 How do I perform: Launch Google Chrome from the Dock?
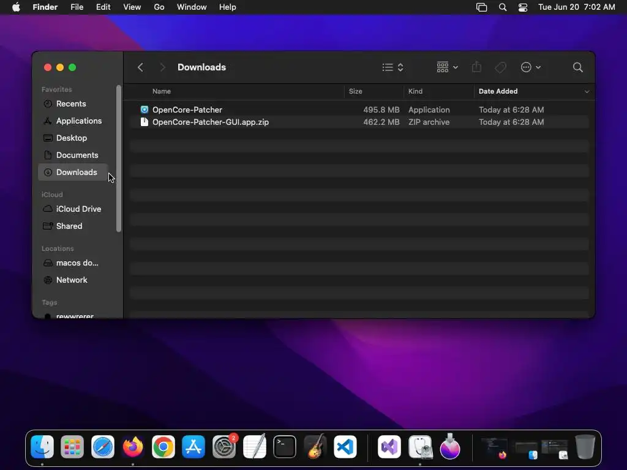click(x=163, y=447)
